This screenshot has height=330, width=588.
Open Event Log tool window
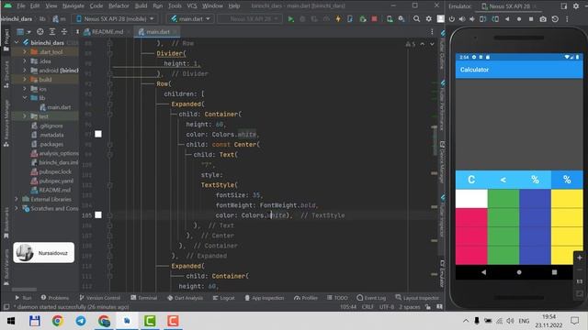(x=371, y=298)
